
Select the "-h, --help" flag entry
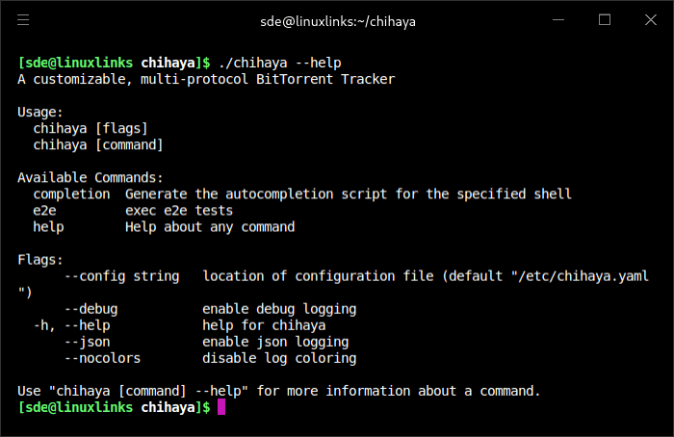point(71,325)
